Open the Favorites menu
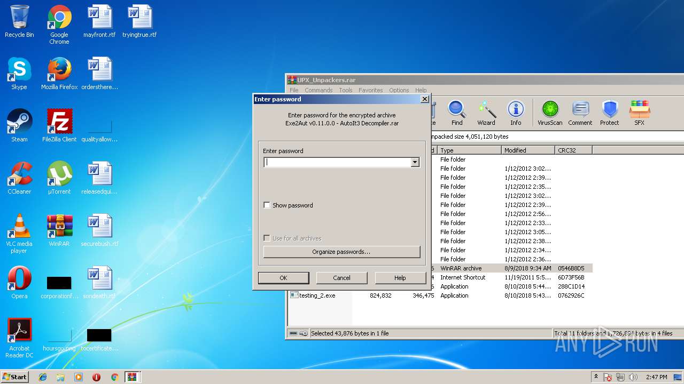Viewport: 684px width, 384px height. (x=370, y=90)
